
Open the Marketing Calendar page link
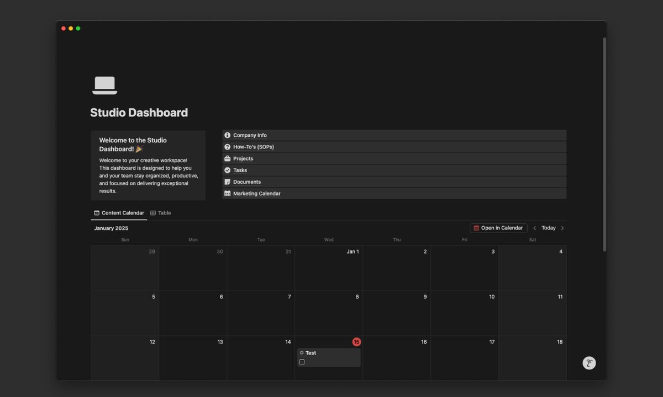tap(394, 194)
